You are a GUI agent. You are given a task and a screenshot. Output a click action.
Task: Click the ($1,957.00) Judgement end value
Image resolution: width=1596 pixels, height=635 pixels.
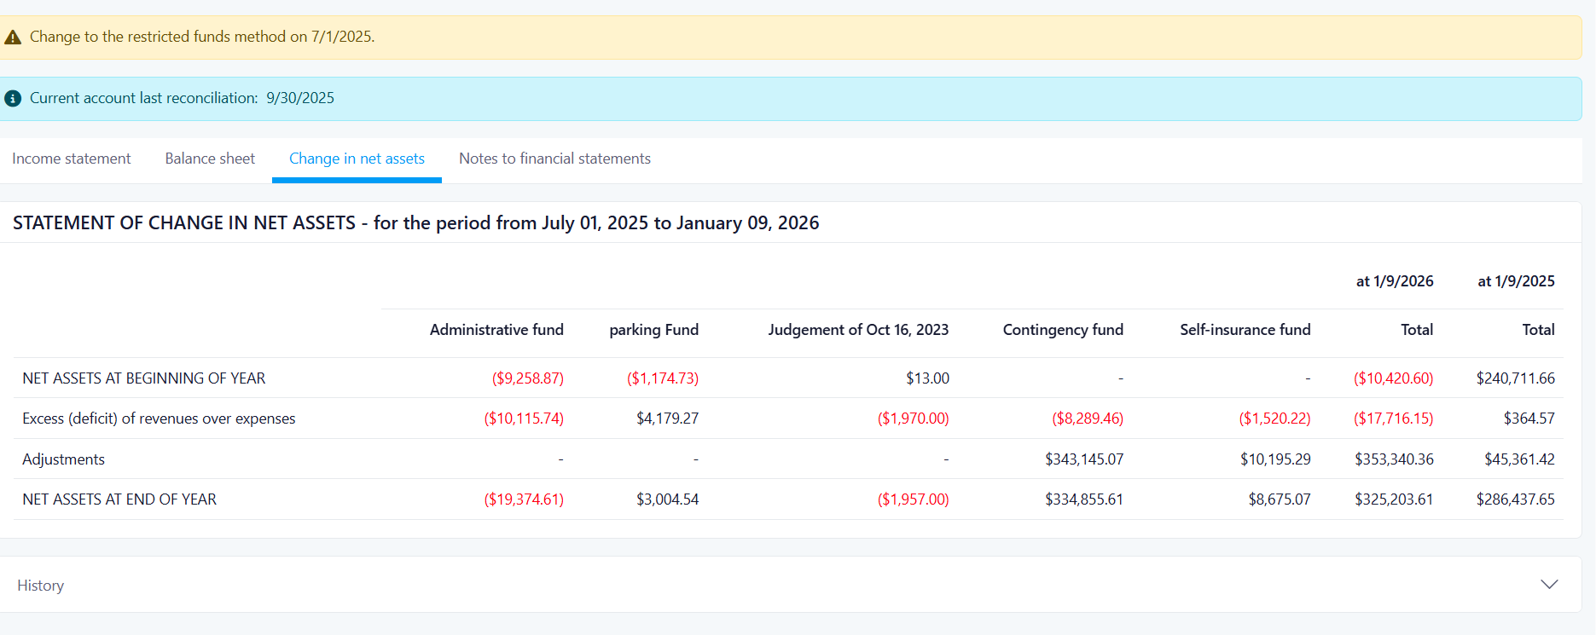[913, 499]
